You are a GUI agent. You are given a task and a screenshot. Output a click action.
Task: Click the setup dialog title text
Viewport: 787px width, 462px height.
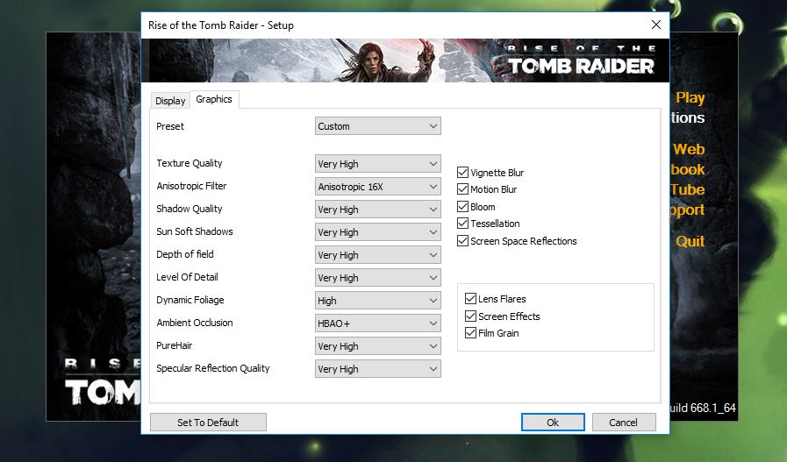(x=221, y=25)
